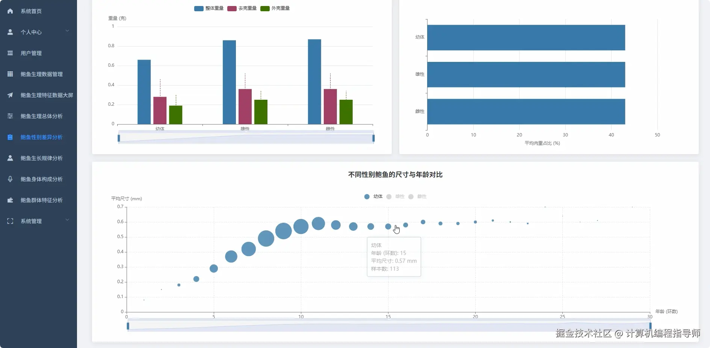Screen dimensions: 710x348
Task: Click the paper-plane icon beside 鲍鱼生理特征数据大屏
Action: tap(10, 95)
